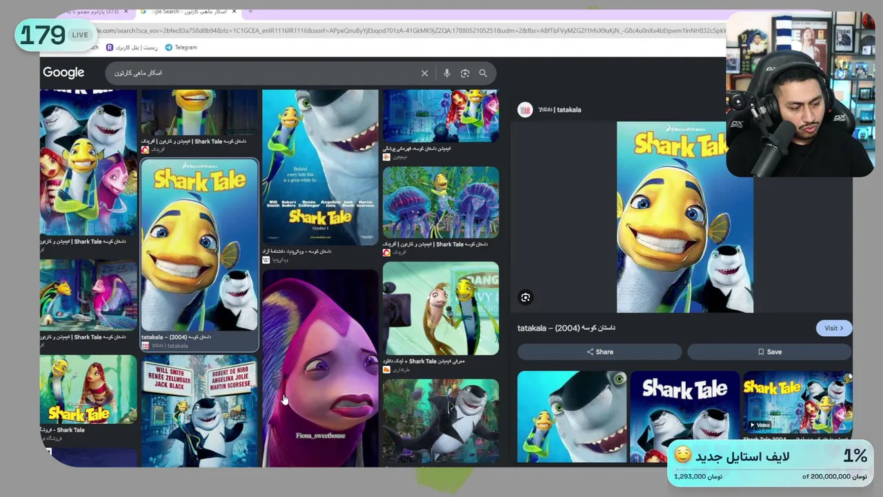Start voice search with the microphone icon
This screenshot has width=883, height=497.
[x=447, y=73]
